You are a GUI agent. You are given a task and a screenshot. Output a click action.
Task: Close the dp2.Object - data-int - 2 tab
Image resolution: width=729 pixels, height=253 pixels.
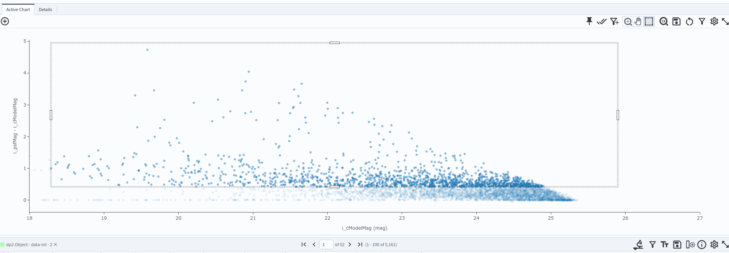pos(55,245)
